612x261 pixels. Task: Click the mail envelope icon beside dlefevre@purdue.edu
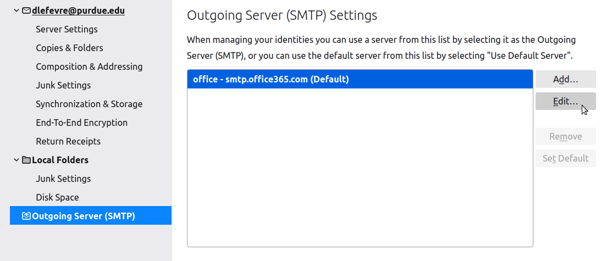click(x=26, y=10)
